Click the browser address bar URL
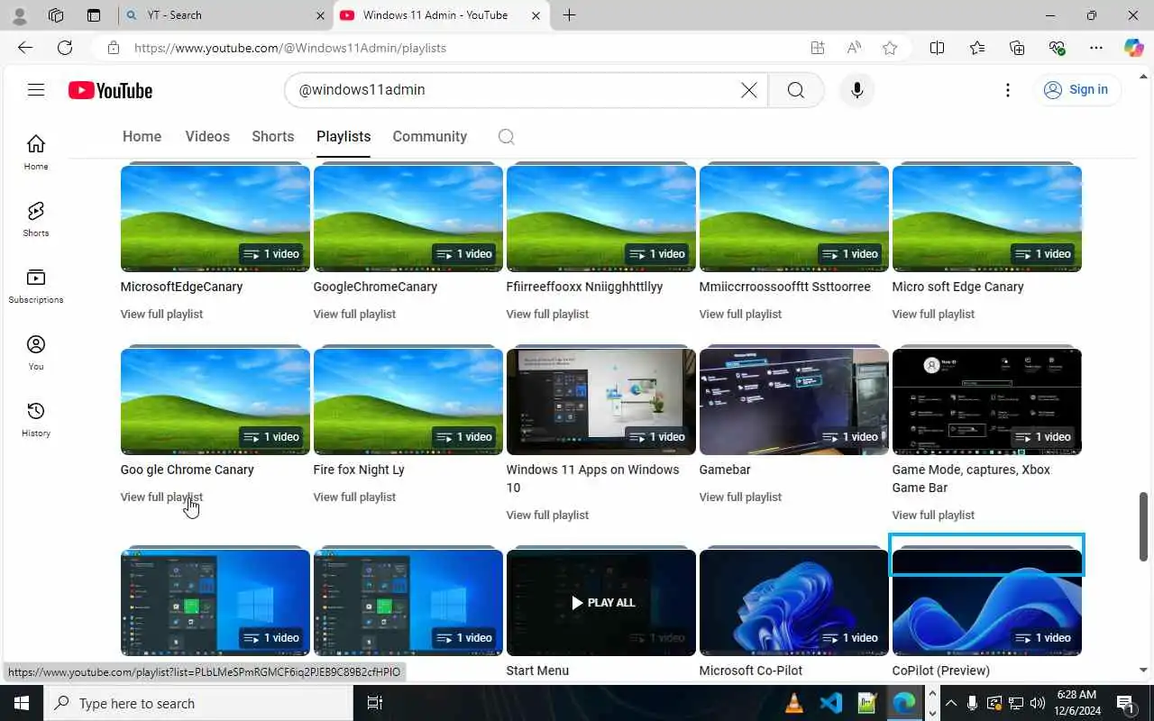 coord(290,48)
